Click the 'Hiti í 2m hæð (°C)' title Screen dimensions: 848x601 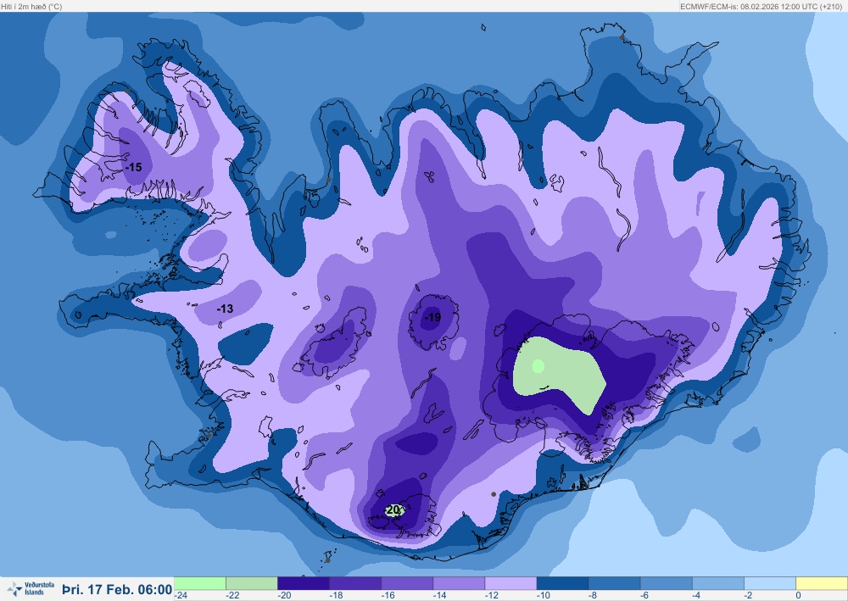(31, 7)
